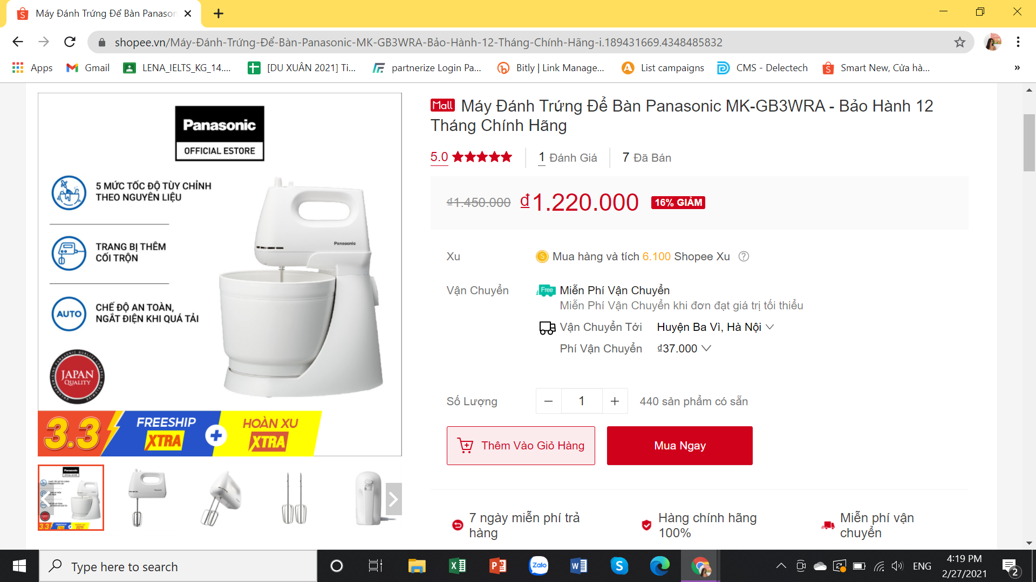Click the genuine product checkmark shield icon
Screen dimensions: 1036x582
645,524
